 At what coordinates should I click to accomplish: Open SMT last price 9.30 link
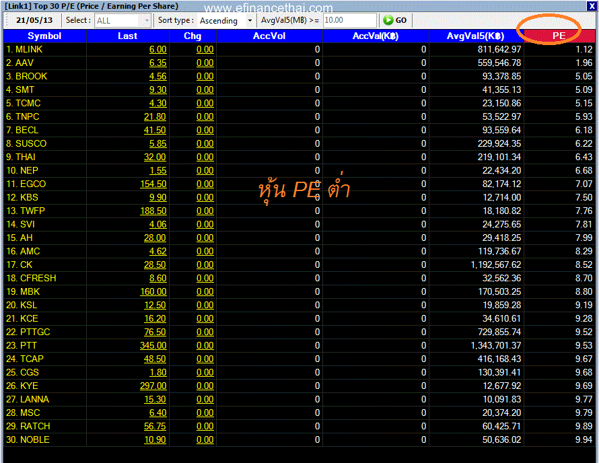(157, 90)
